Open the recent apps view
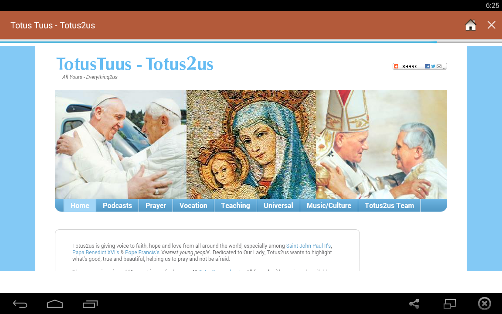 pos(90,304)
